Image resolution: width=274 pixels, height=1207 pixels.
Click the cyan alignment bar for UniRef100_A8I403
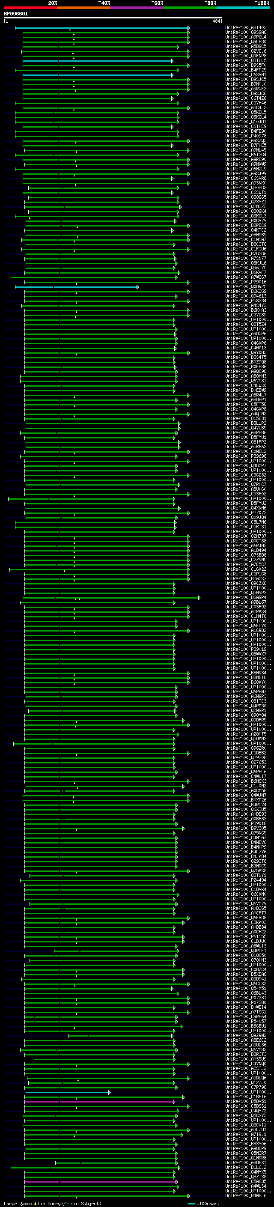(102, 28)
